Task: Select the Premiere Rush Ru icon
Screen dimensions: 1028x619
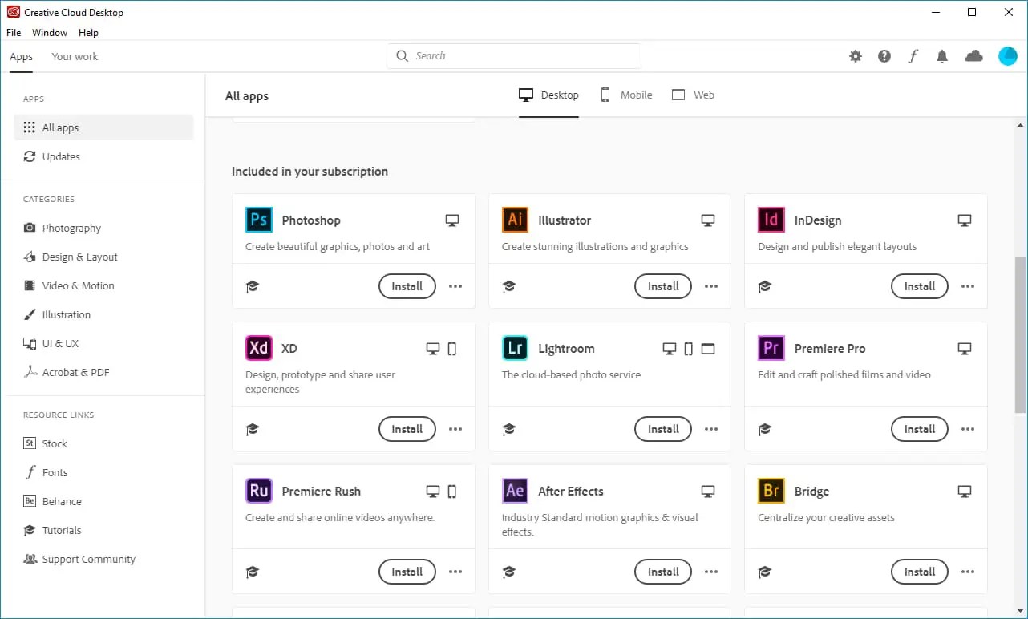Action: coord(259,491)
